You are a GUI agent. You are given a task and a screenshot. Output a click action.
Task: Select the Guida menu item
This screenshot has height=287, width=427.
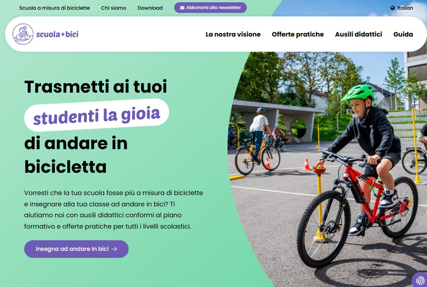point(403,34)
